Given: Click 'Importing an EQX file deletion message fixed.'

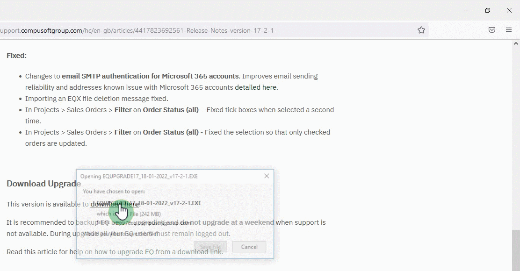Looking at the screenshot, I should (x=96, y=99).
